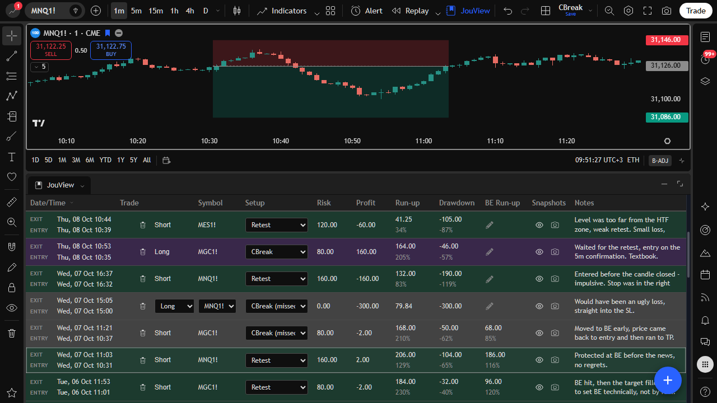Toggle the magnet mode icon
The height and width of the screenshot is (403, 717).
12,247
